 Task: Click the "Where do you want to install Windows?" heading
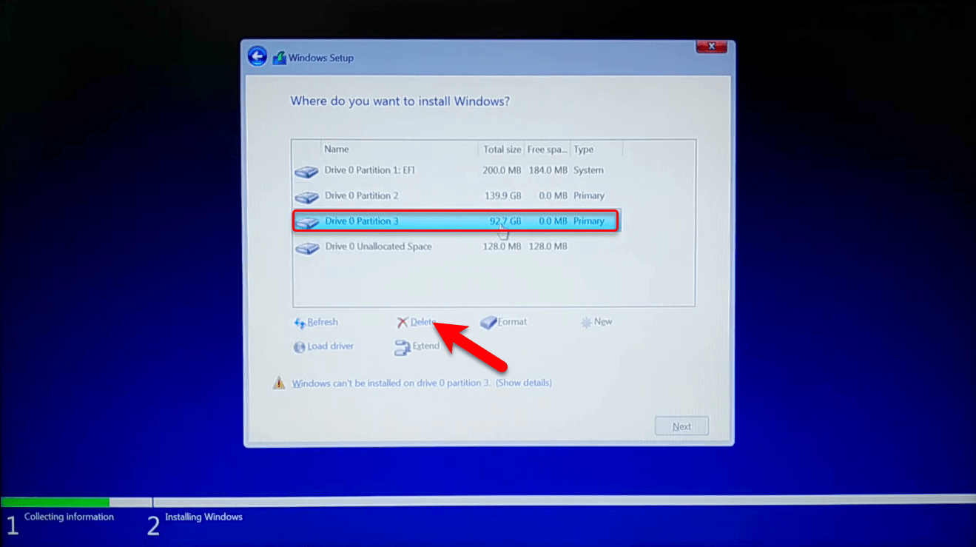click(400, 101)
